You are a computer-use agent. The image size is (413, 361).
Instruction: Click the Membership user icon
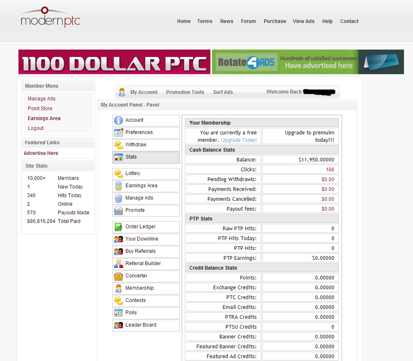pos(119,288)
